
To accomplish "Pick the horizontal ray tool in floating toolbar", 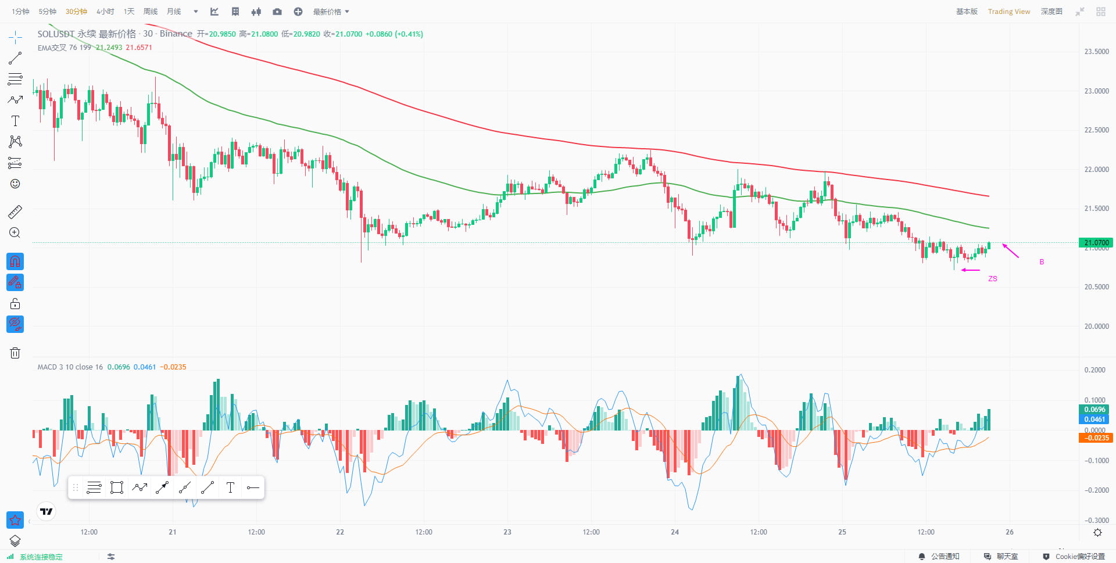I will [253, 488].
